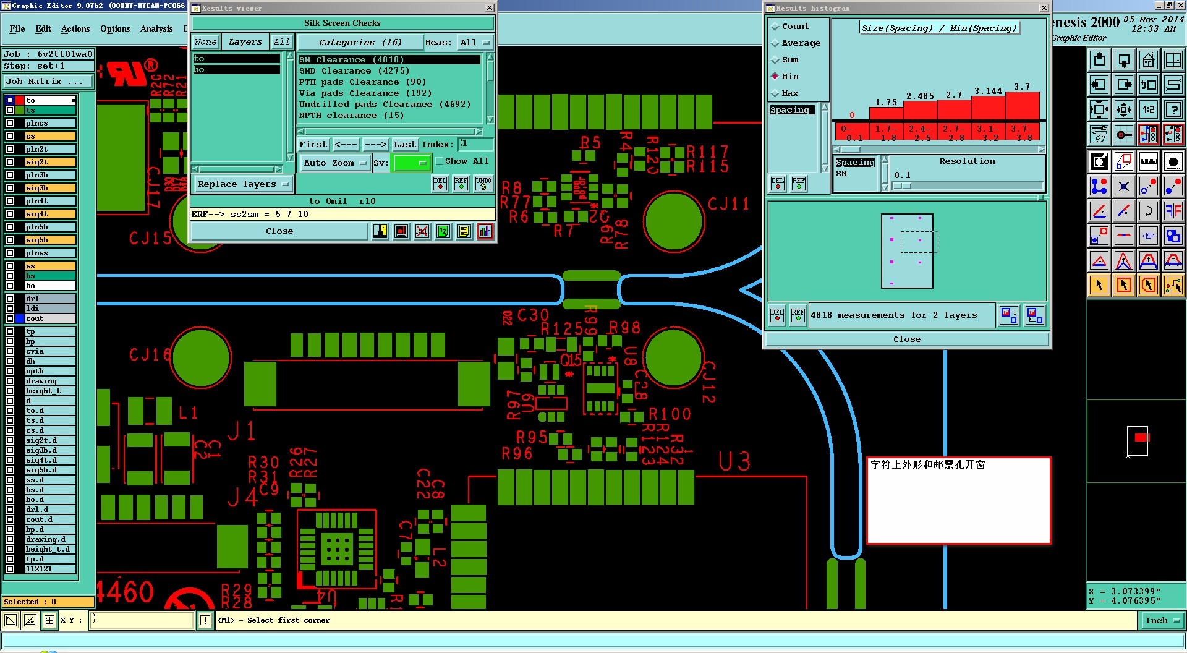This screenshot has width=1187, height=653.
Task: Click the green numbered-page icon in Results viewer
Action: click(443, 231)
